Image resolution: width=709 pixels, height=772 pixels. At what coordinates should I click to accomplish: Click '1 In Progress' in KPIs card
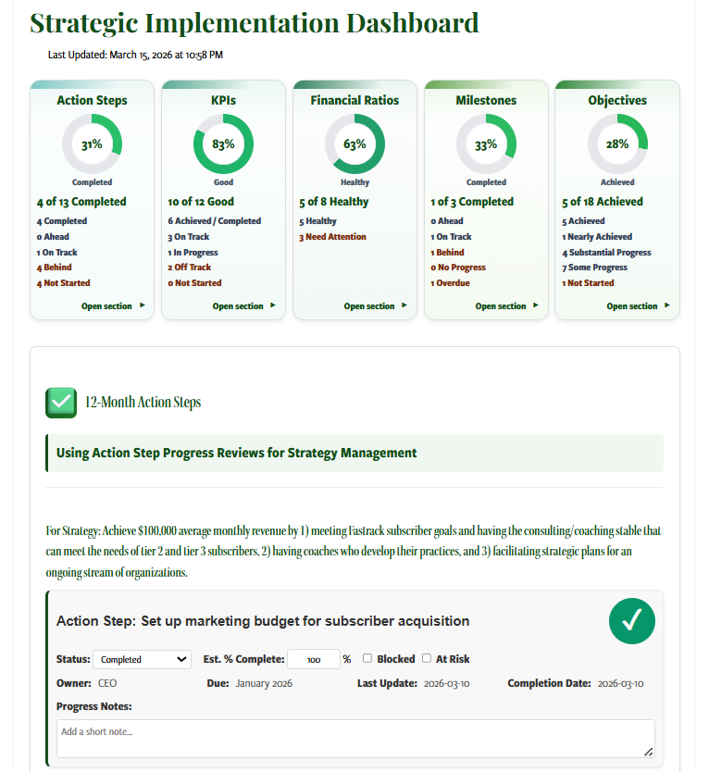click(x=193, y=253)
